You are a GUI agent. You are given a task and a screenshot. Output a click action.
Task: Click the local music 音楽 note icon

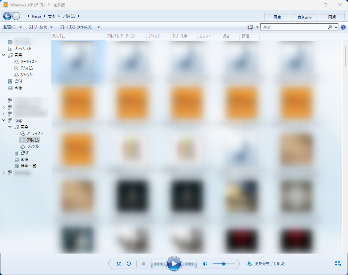(x=10, y=55)
